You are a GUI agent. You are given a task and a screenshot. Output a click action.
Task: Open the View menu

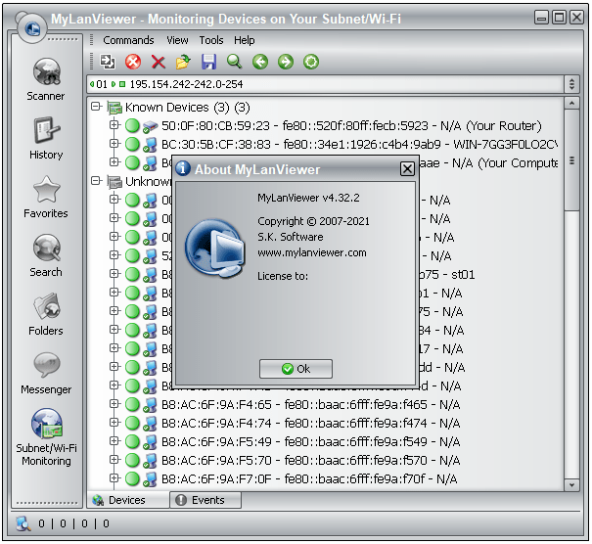pyautogui.click(x=177, y=40)
